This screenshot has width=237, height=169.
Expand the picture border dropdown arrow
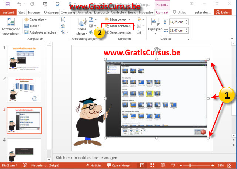pyautogui.click(x=96, y=20)
